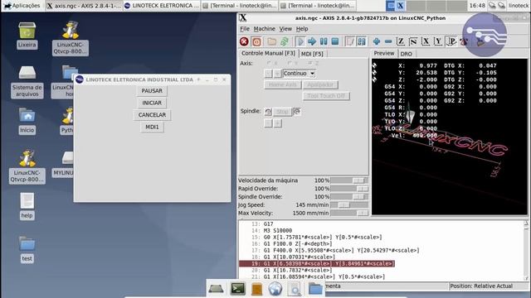The width and height of the screenshot is (531, 298).
Task: Toggle Emergency Stop red X icon
Action: (244, 41)
